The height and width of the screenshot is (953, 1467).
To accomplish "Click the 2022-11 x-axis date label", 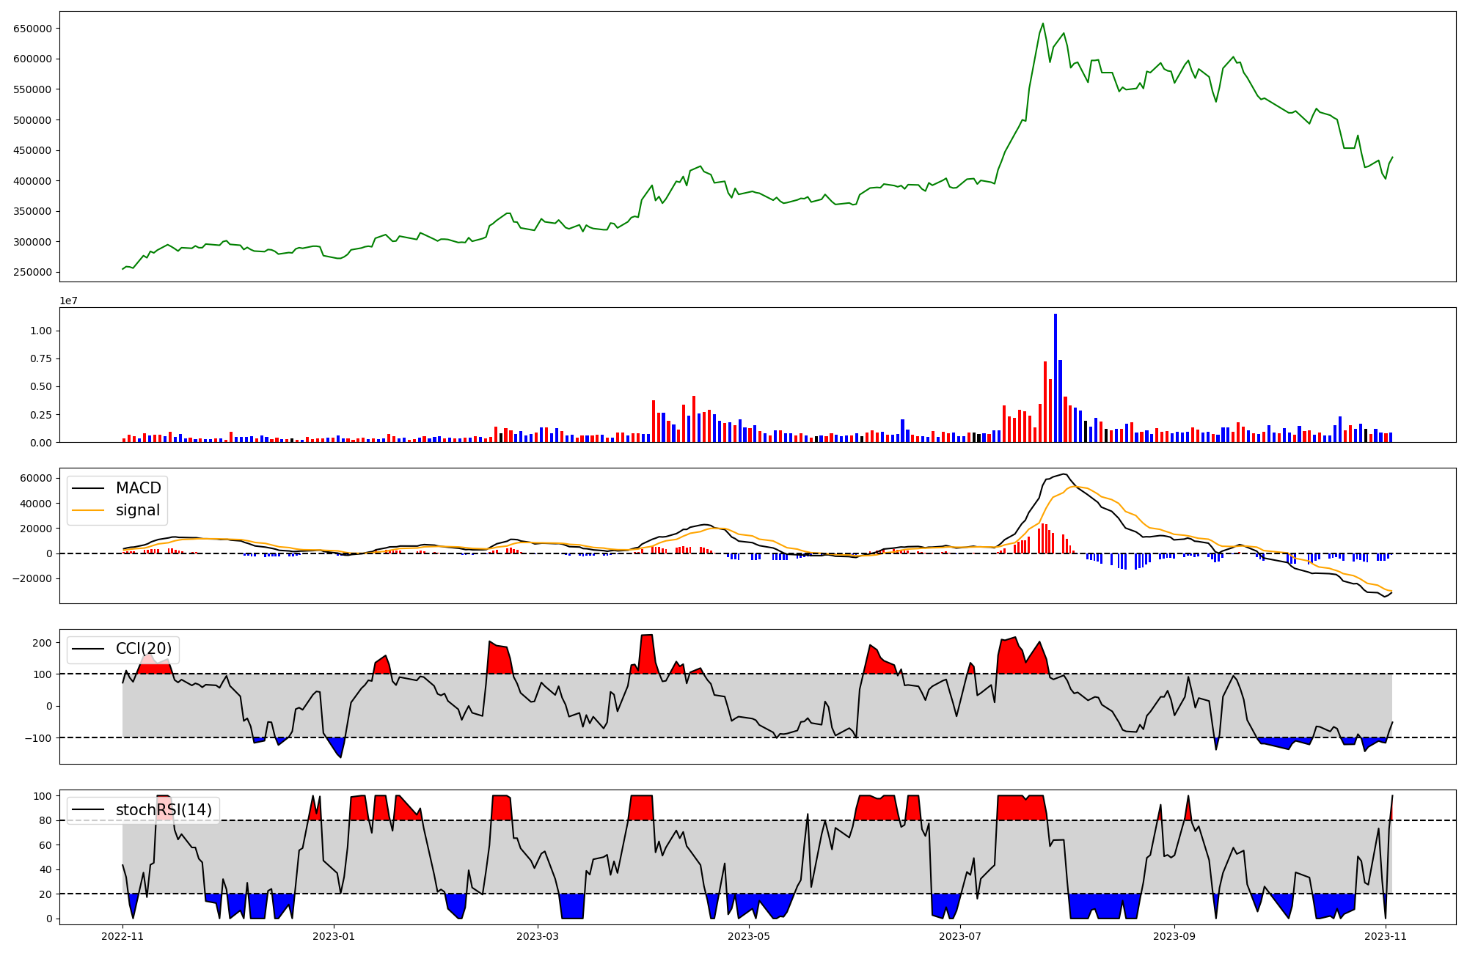I will [x=122, y=936].
